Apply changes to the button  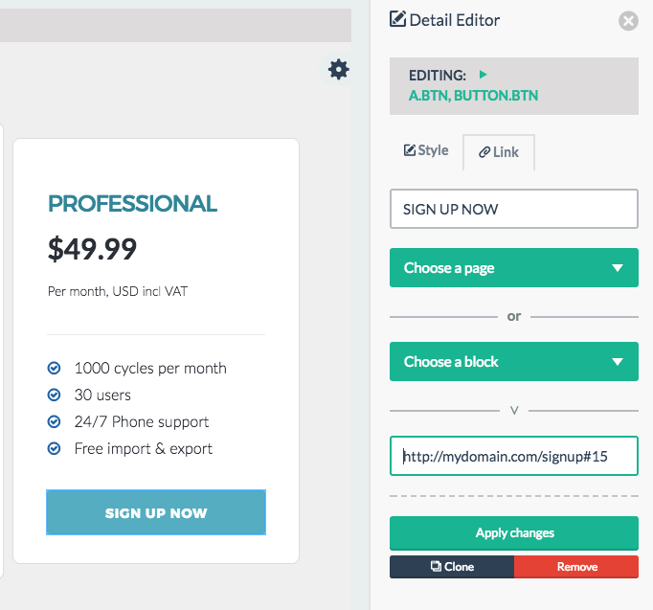[513, 533]
